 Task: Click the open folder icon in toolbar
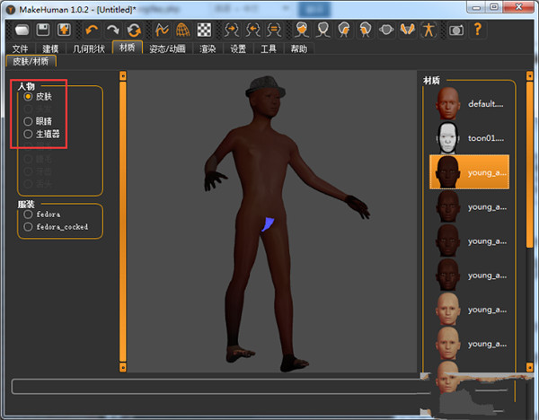[x=23, y=30]
